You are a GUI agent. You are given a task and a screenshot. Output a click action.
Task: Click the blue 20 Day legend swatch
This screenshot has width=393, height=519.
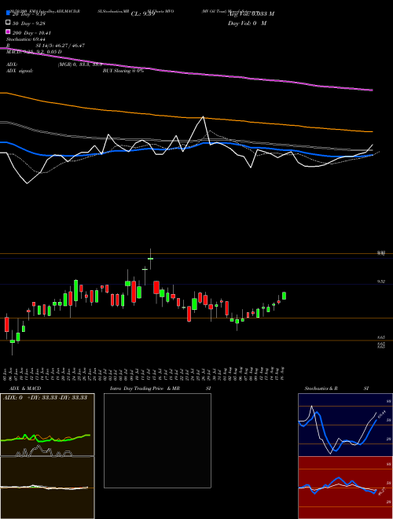[x=9, y=13]
